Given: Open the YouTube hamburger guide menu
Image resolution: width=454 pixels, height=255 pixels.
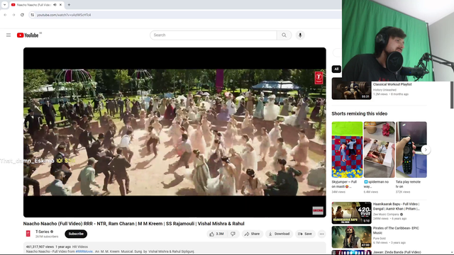Looking at the screenshot, I should (9, 35).
